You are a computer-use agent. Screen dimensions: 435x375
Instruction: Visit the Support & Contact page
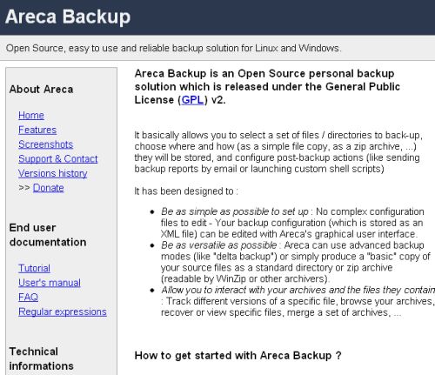click(58, 159)
